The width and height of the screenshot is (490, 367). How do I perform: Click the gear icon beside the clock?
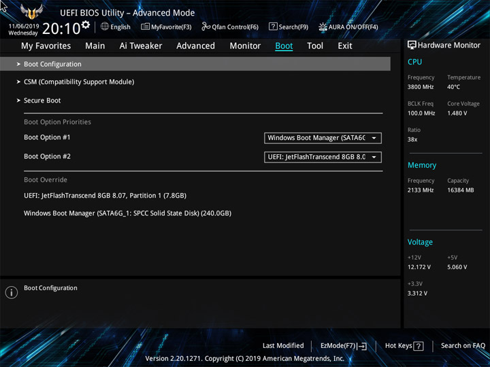[x=85, y=24]
